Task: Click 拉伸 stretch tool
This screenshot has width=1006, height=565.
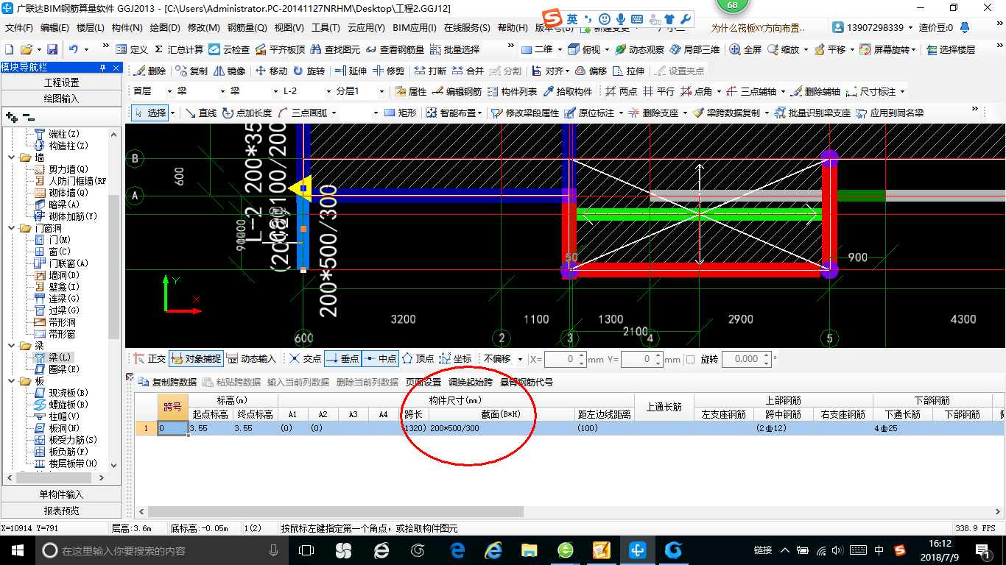Action: pyautogui.click(x=628, y=71)
